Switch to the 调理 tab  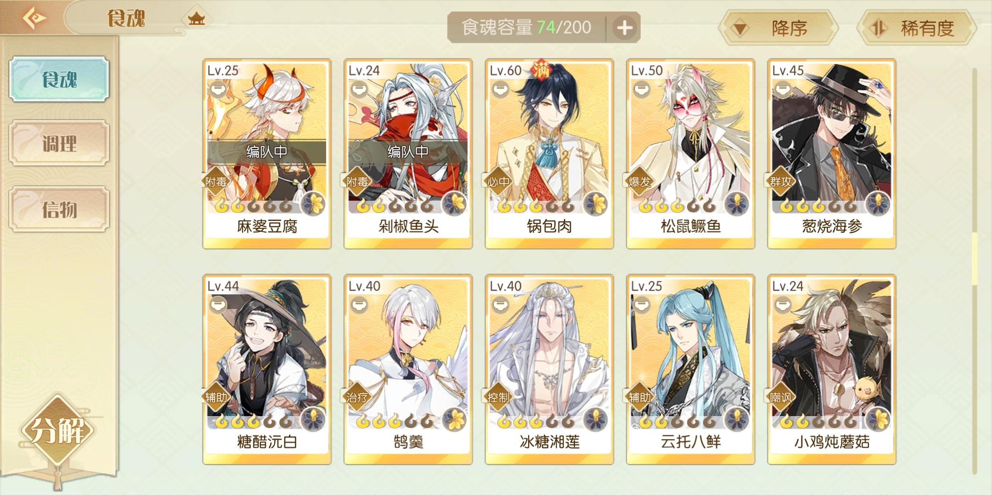pos(59,143)
